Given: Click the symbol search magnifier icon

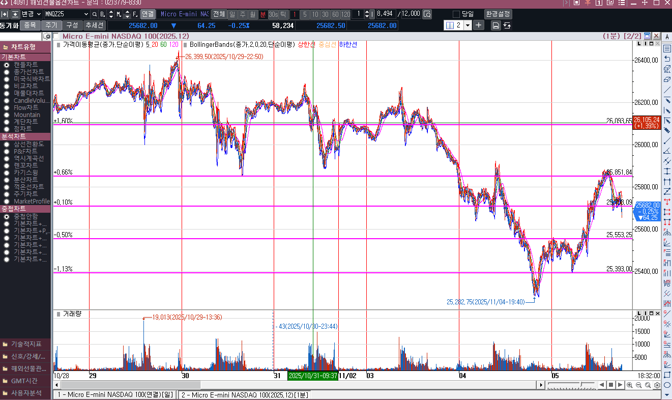Looking at the screenshot, I should 95,14.
